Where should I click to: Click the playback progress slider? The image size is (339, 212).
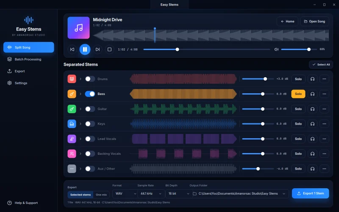207,49
